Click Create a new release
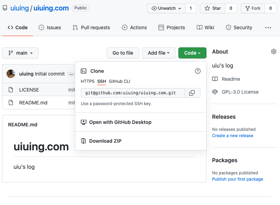The width and height of the screenshot is (280, 205). [233, 136]
